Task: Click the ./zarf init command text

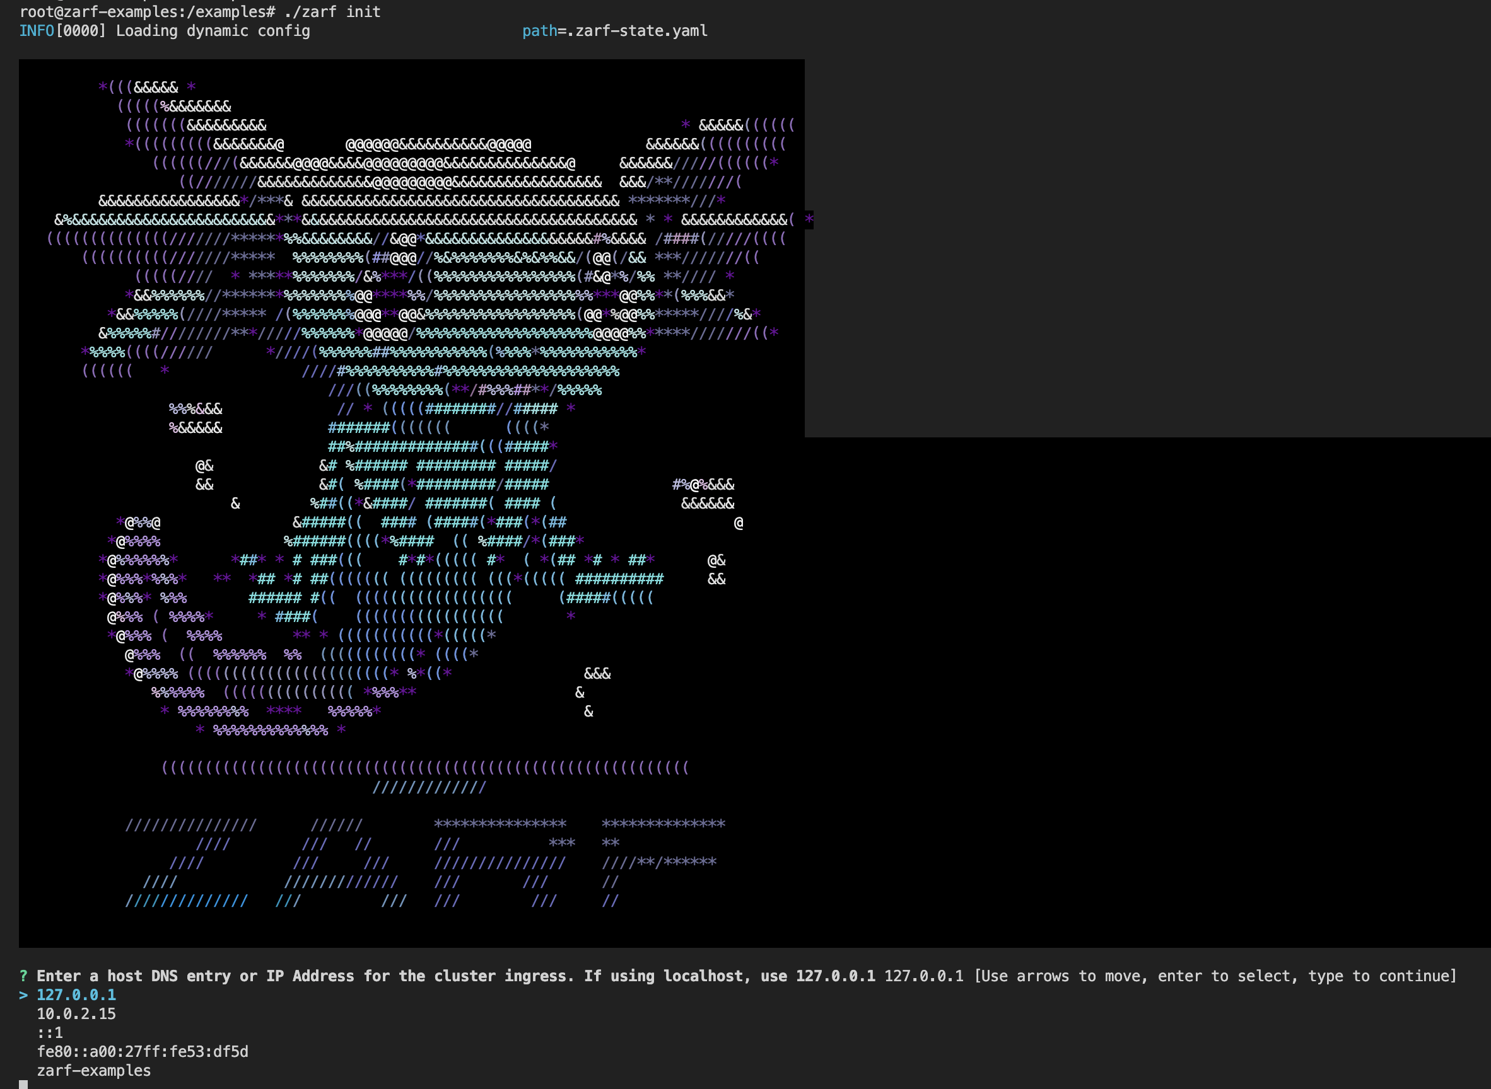Action: 332,12
